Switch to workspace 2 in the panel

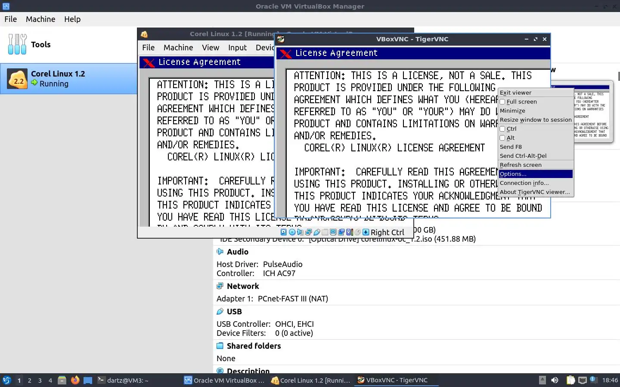[29, 380]
